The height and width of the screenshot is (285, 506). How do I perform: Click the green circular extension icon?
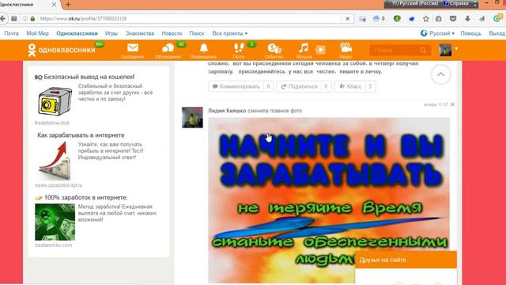coord(397,19)
